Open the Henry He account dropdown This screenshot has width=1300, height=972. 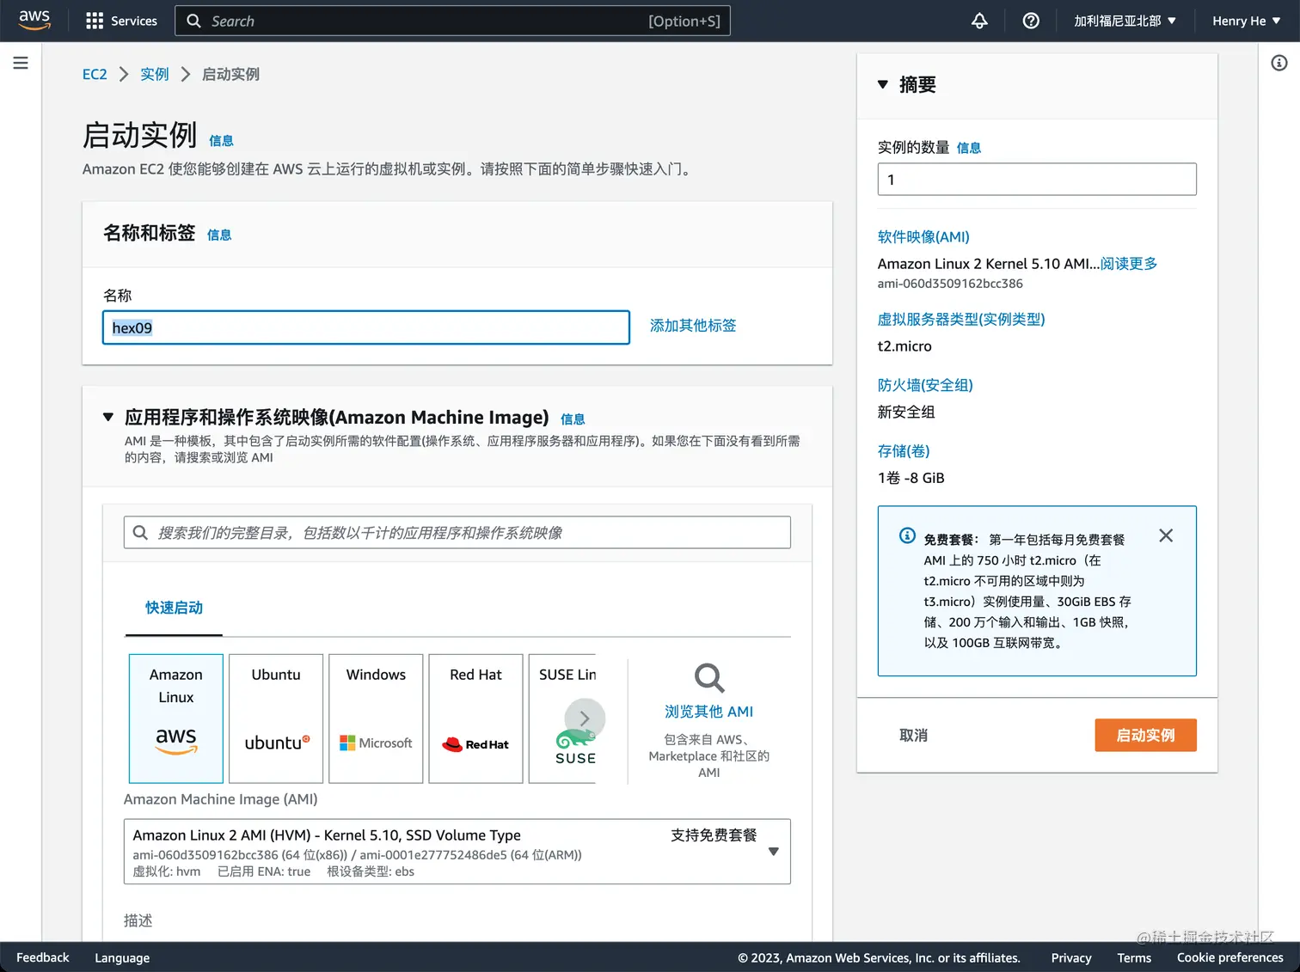click(1247, 21)
